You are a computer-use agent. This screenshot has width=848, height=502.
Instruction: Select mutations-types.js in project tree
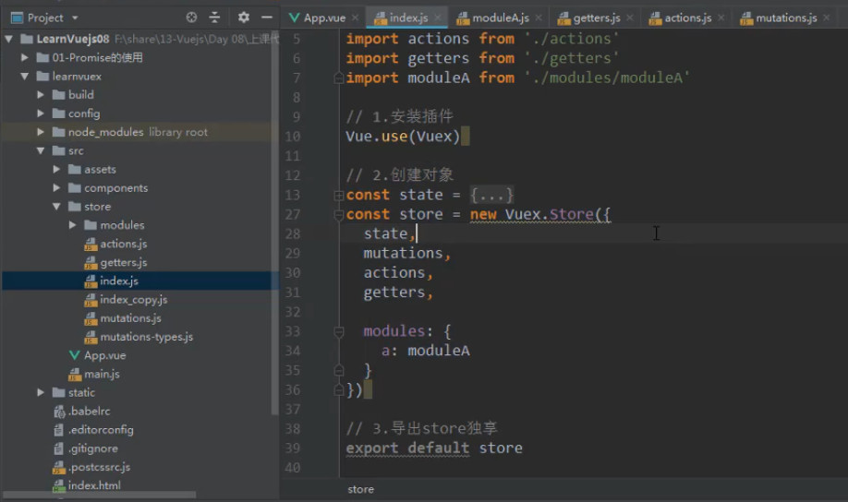(147, 337)
